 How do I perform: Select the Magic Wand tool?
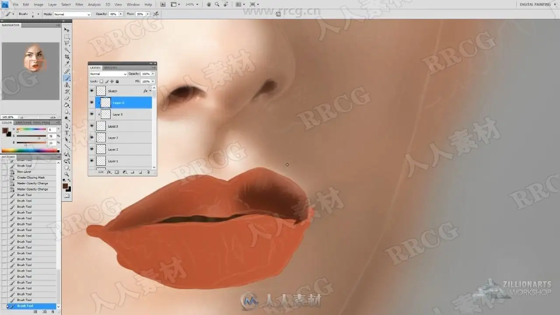point(67,50)
